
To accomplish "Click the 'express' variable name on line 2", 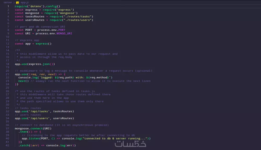I will [31, 10].
